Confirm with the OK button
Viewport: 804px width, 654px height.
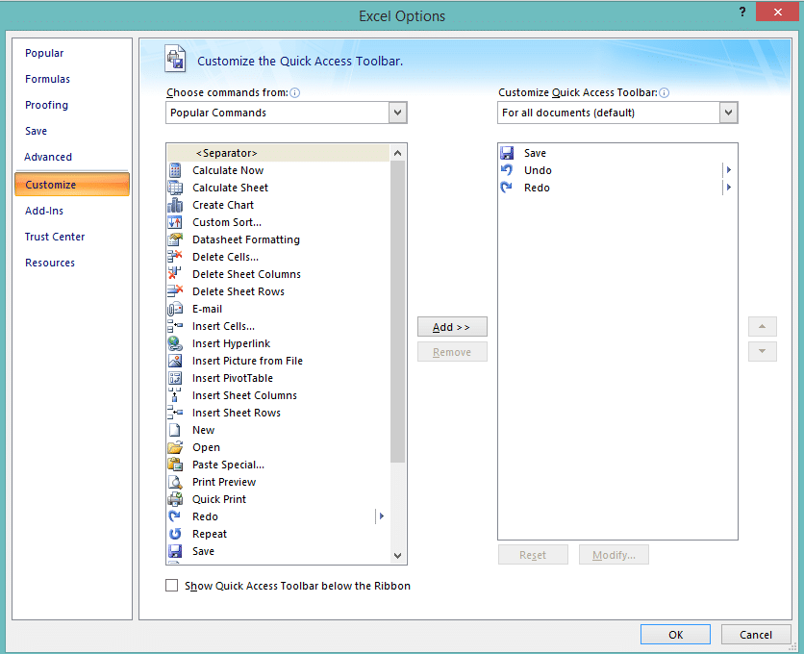(x=675, y=635)
